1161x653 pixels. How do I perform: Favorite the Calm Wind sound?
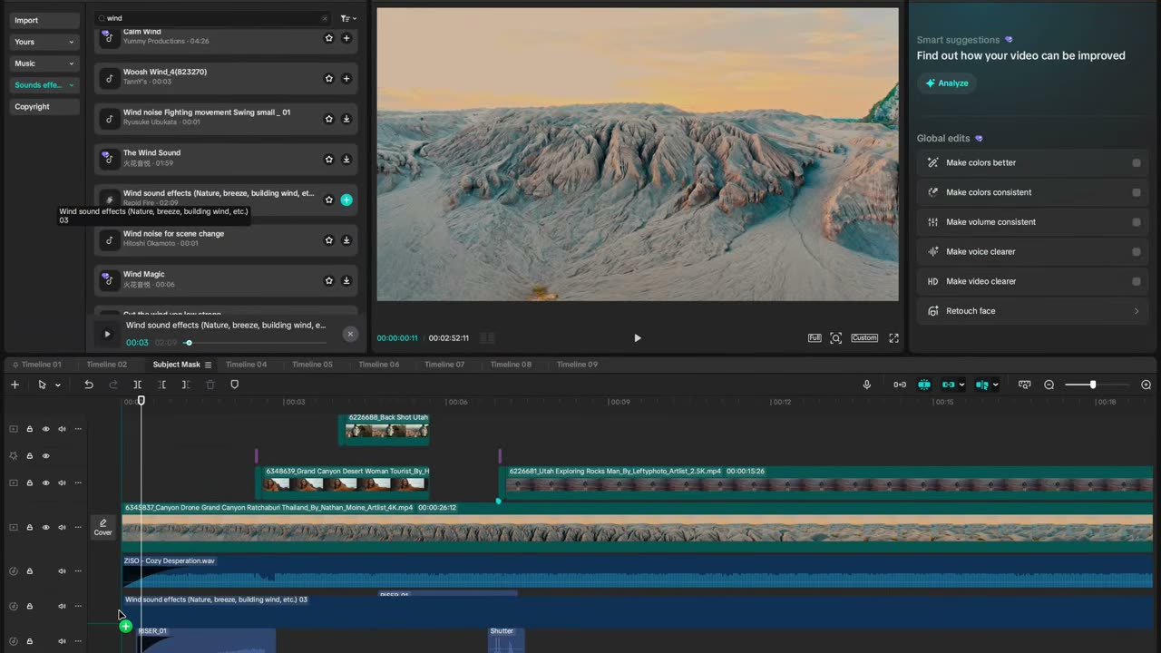329,38
